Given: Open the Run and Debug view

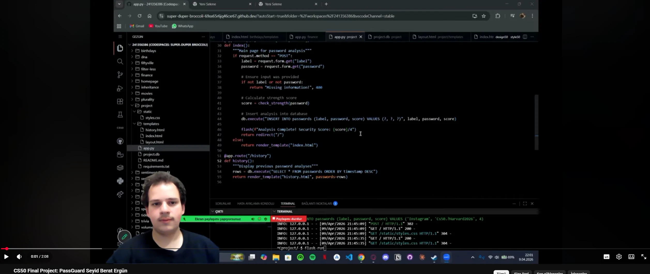Looking at the screenshot, I should pyautogui.click(x=120, y=88).
